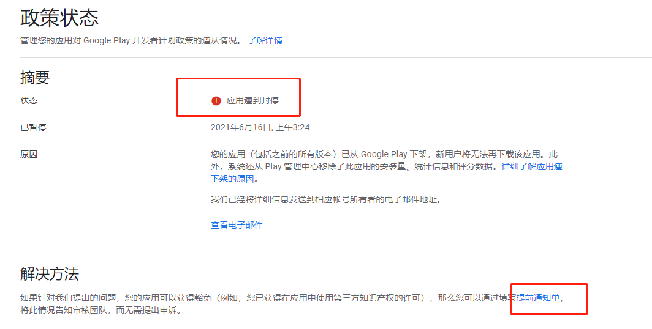The width and height of the screenshot is (652, 329).
Task: Open the 详细了解应用遭下架的原因 link
Action: pyautogui.click(x=531, y=166)
